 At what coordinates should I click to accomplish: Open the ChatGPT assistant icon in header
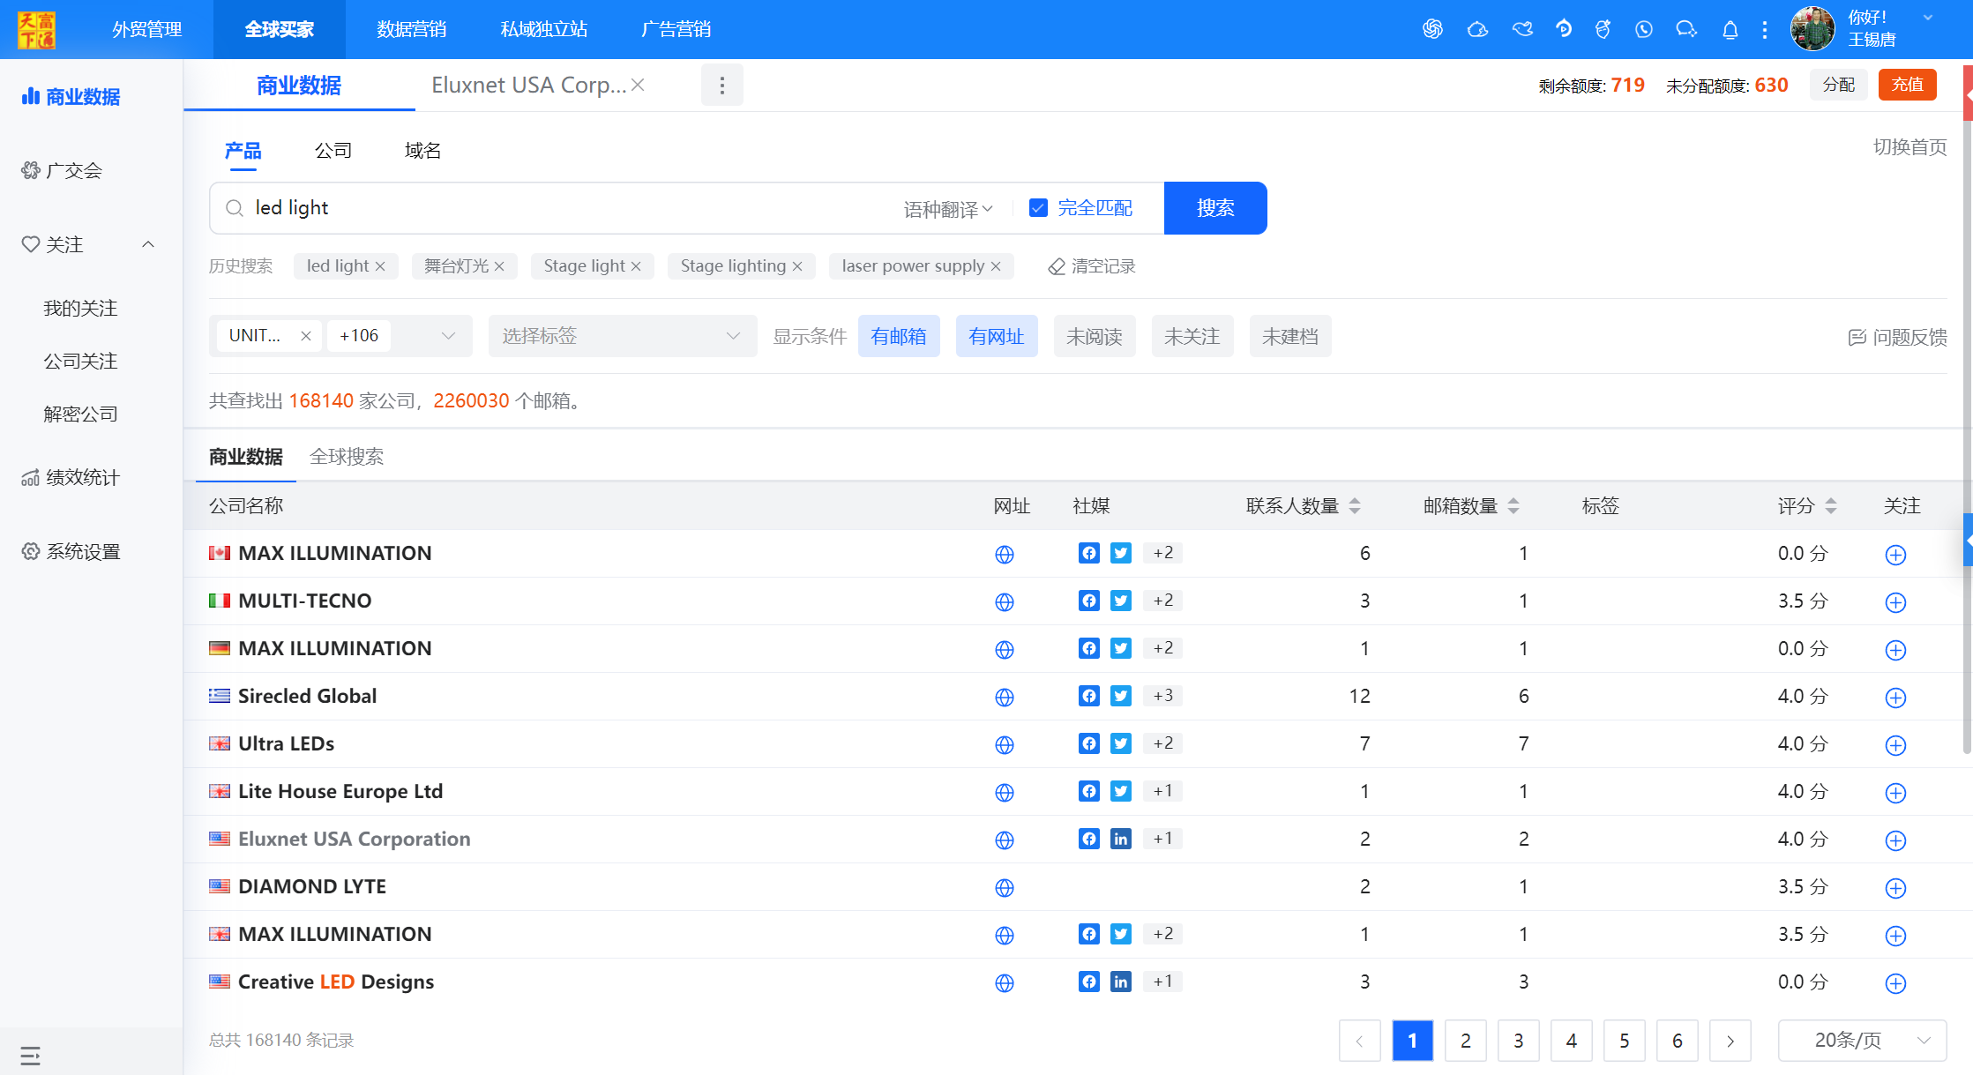click(1432, 29)
